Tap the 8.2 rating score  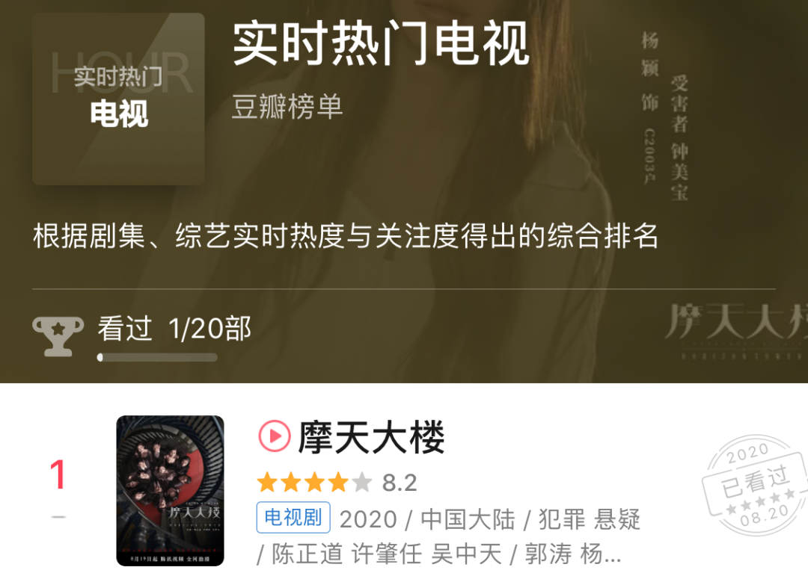(x=400, y=483)
